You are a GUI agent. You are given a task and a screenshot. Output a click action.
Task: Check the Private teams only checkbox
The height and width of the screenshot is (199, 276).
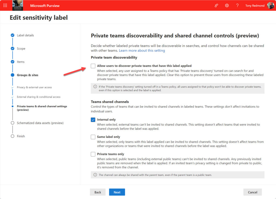click(93, 154)
